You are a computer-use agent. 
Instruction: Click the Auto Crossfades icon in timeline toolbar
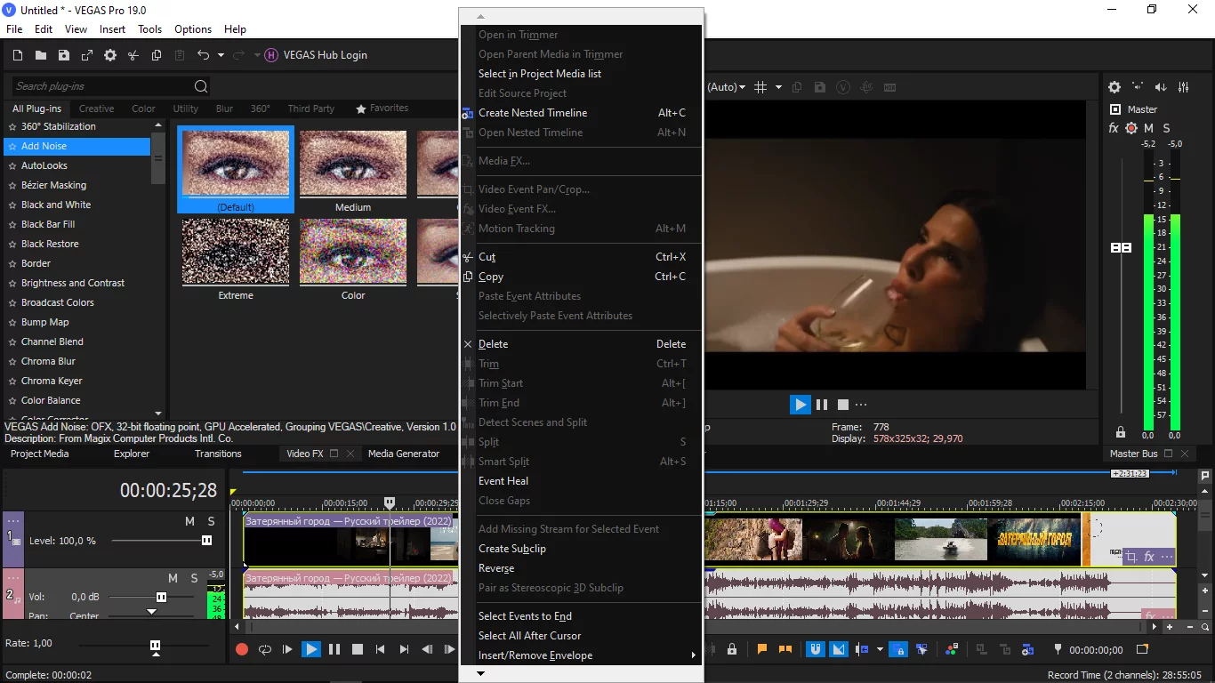click(x=839, y=649)
